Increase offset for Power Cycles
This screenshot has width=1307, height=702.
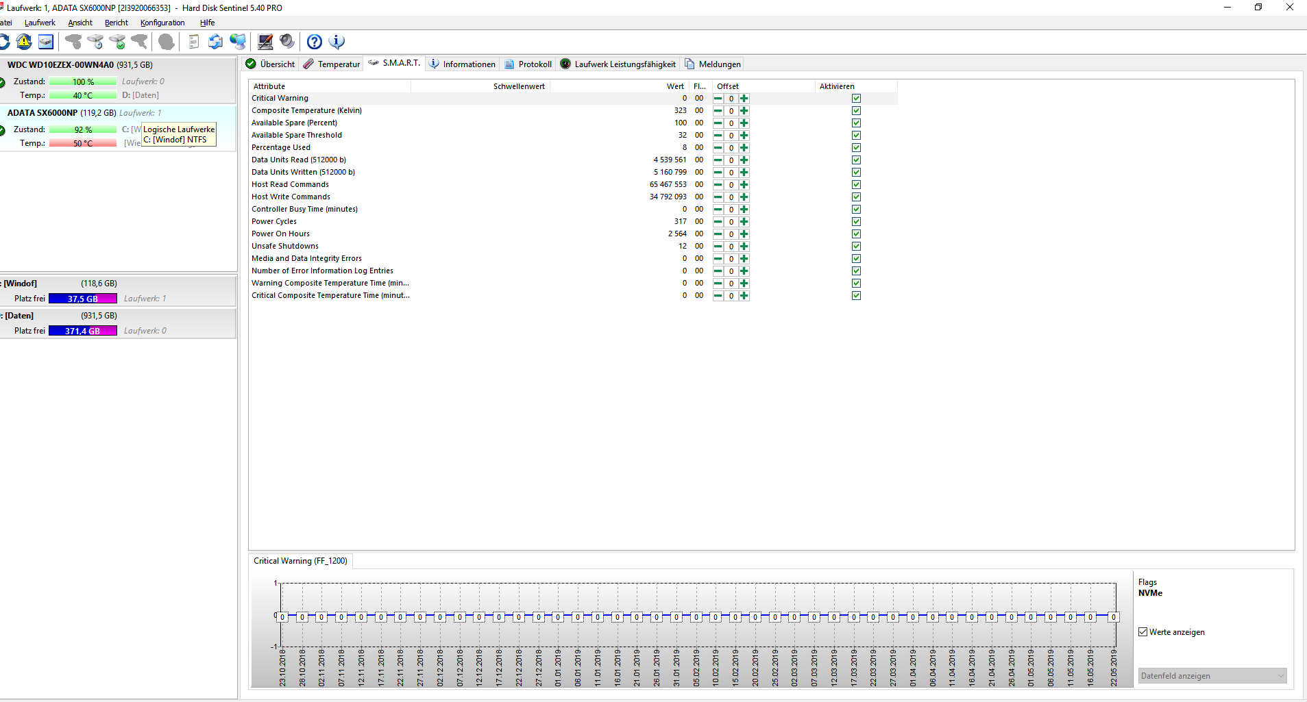744,222
